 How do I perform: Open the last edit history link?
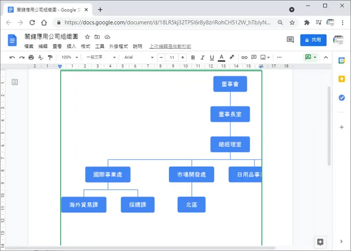click(170, 46)
